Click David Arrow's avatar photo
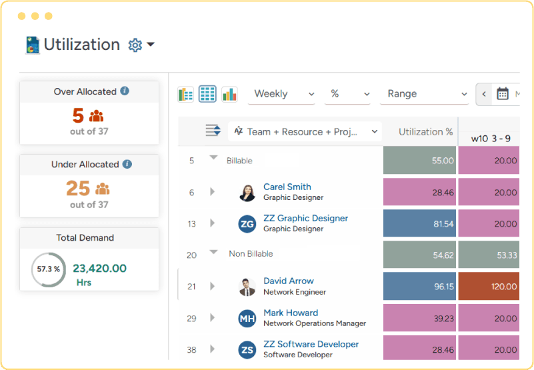The width and height of the screenshot is (534, 370). pos(247,287)
